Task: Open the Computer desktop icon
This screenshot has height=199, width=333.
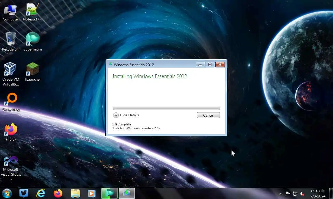Action: (x=11, y=12)
